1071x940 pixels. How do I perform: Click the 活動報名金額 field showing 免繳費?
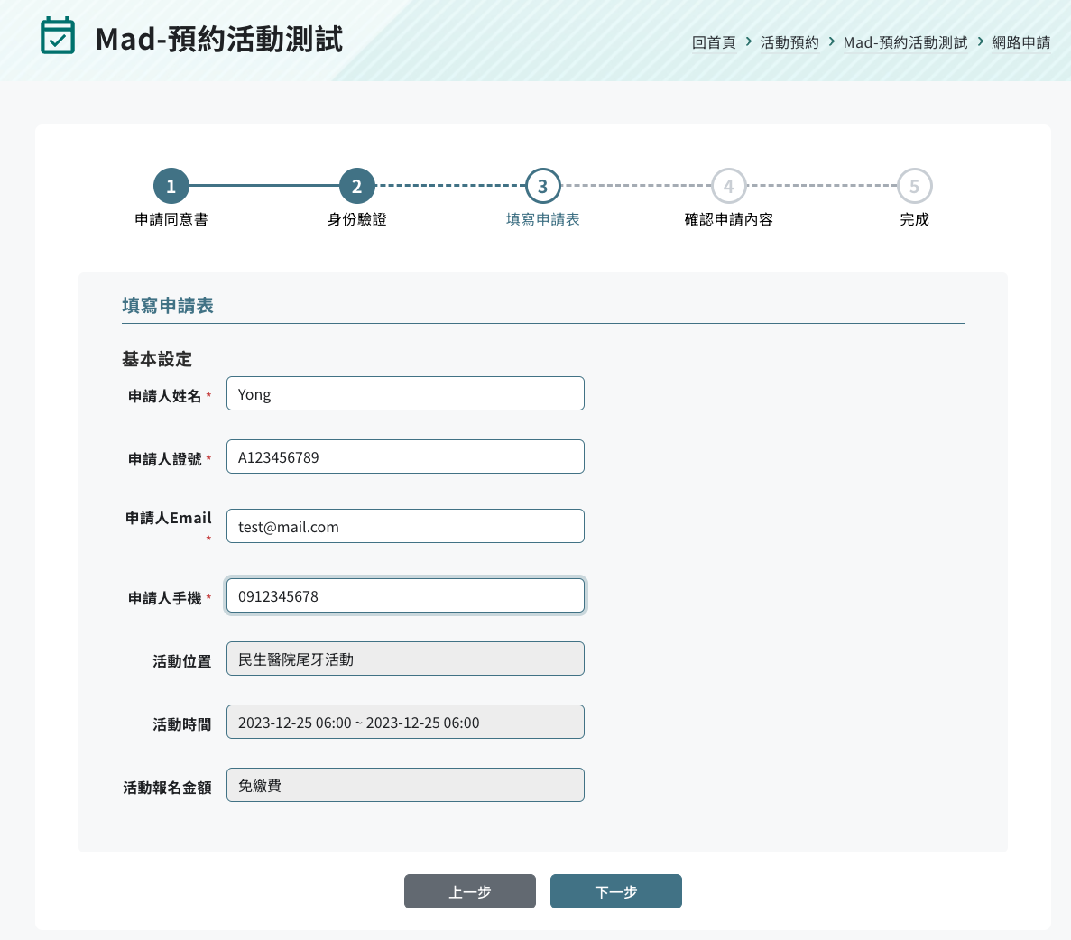pos(405,785)
